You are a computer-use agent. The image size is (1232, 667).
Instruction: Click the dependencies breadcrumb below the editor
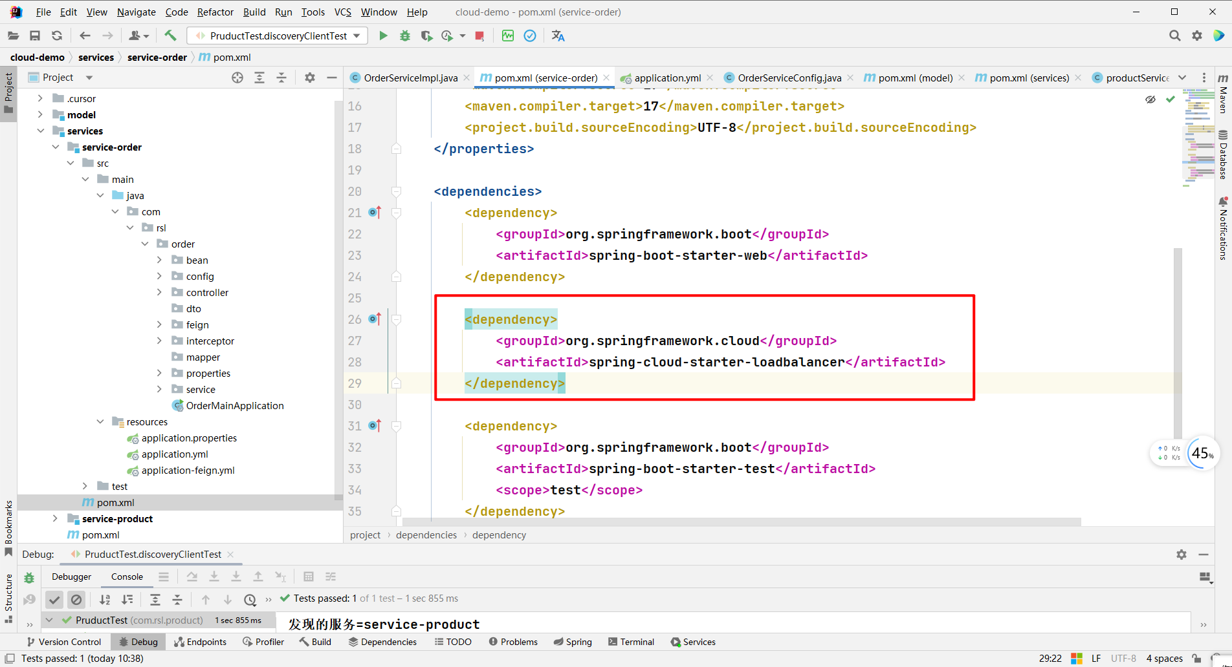tap(426, 535)
